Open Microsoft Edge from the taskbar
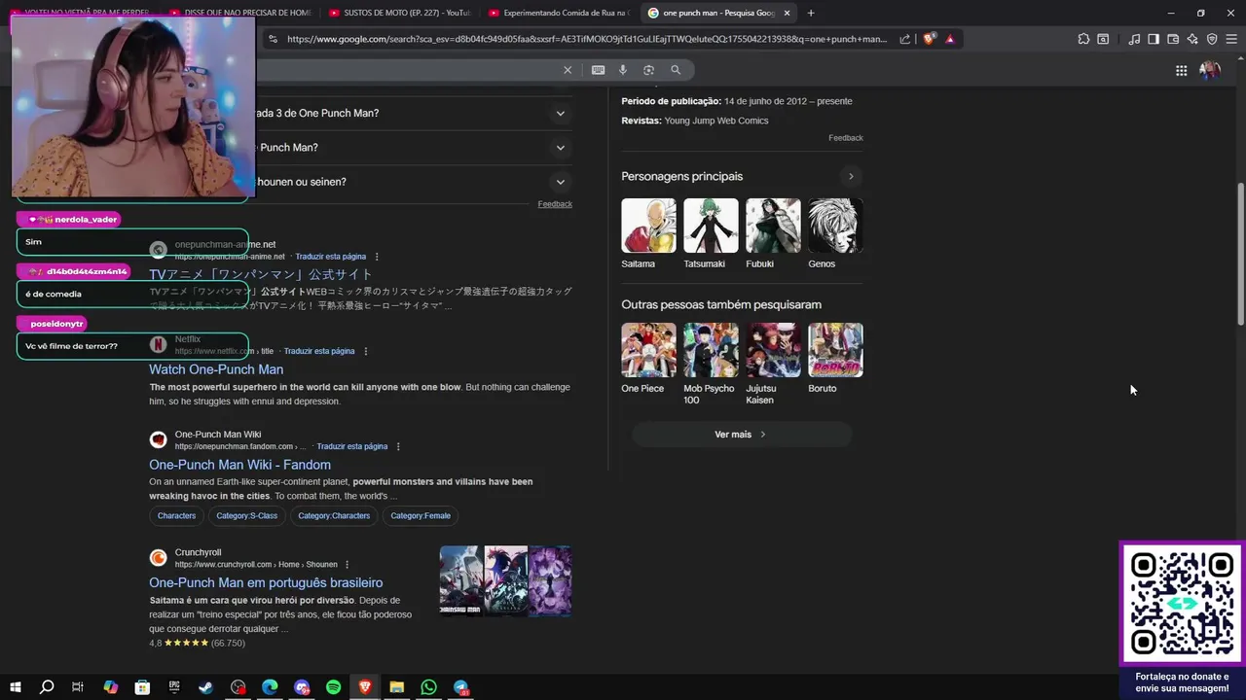 [270, 687]
